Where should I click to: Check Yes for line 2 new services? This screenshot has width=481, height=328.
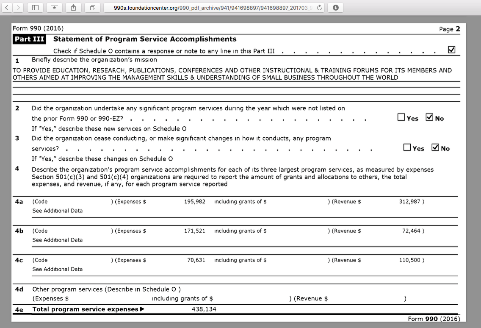point(401,117)
